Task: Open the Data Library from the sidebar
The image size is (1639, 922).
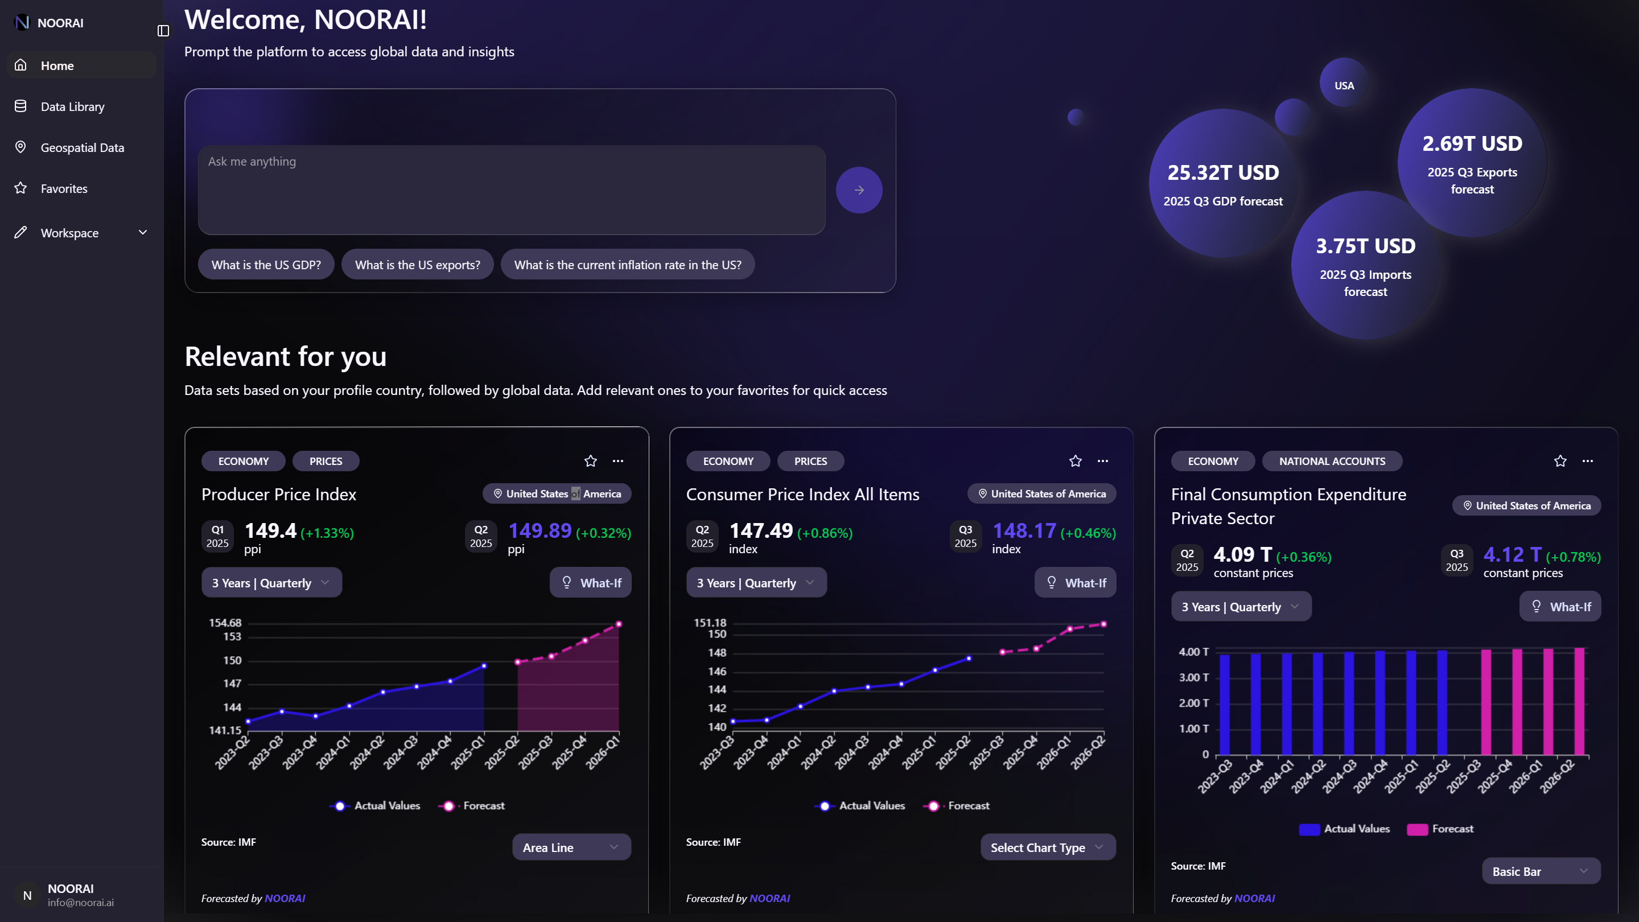Action: (x=72, y=106)
